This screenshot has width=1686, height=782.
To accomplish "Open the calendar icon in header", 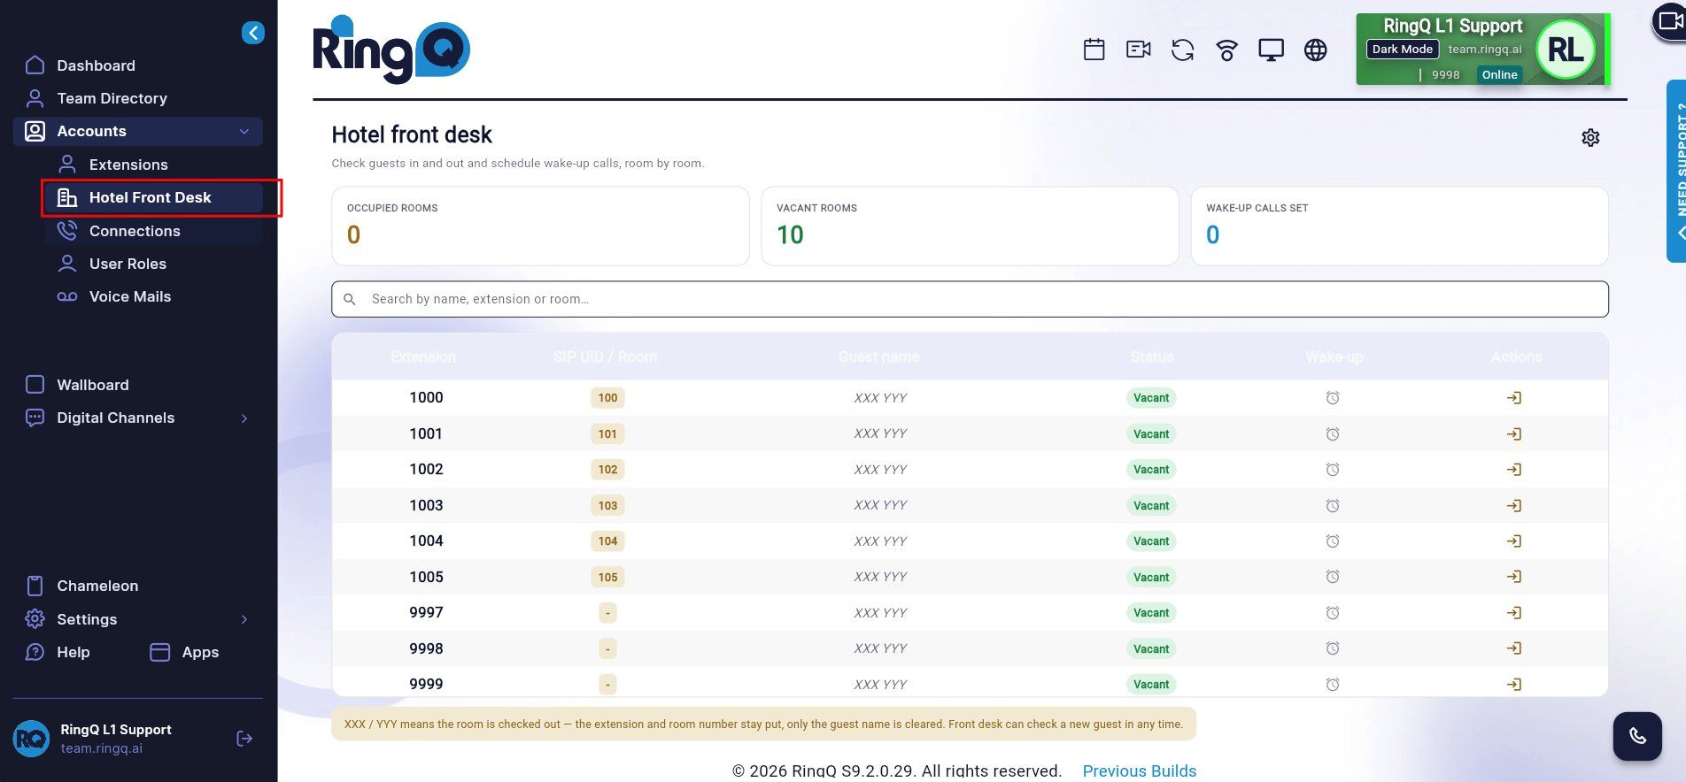I will click(x=1094, y=50).
